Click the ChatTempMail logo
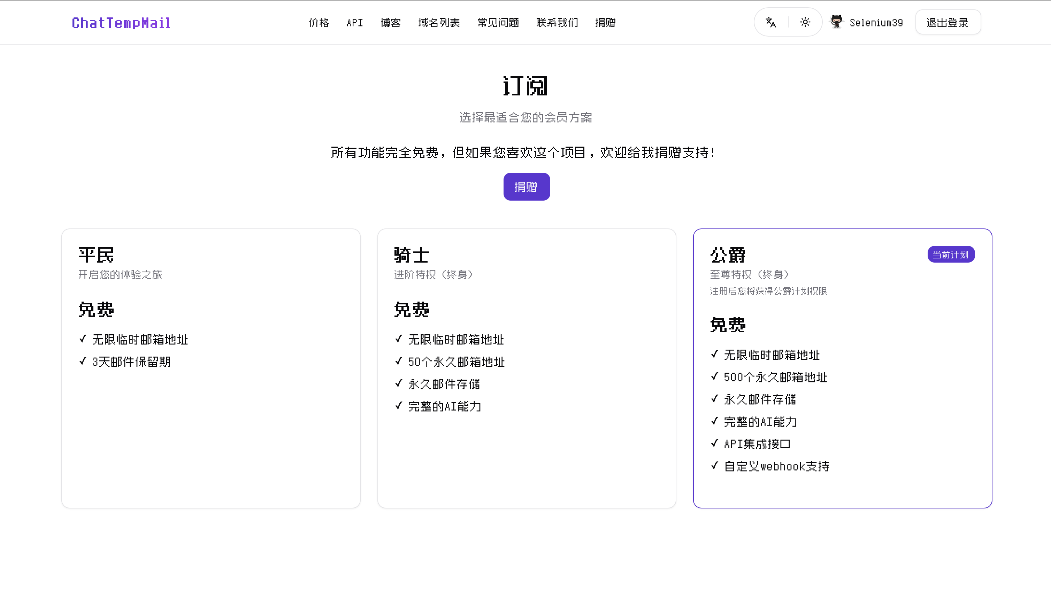 pos(121,23)
